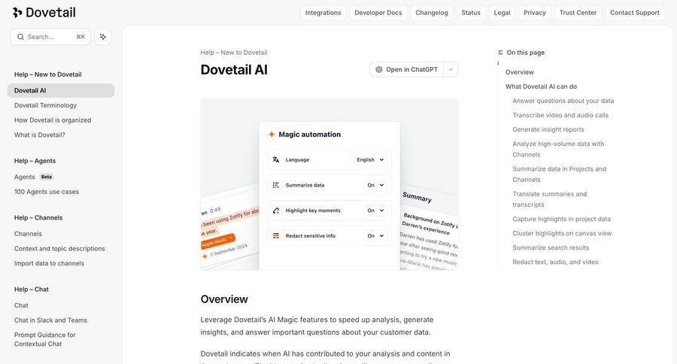Click the Magic automation preview image

329,184
